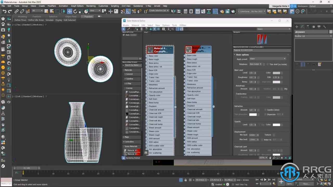333x187 pixels.
Task: Activate the Select and Move tool
Action: tap(69, 11)
